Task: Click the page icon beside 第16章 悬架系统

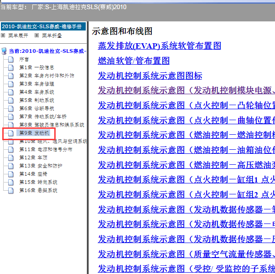Action: [x=10, y=191]
